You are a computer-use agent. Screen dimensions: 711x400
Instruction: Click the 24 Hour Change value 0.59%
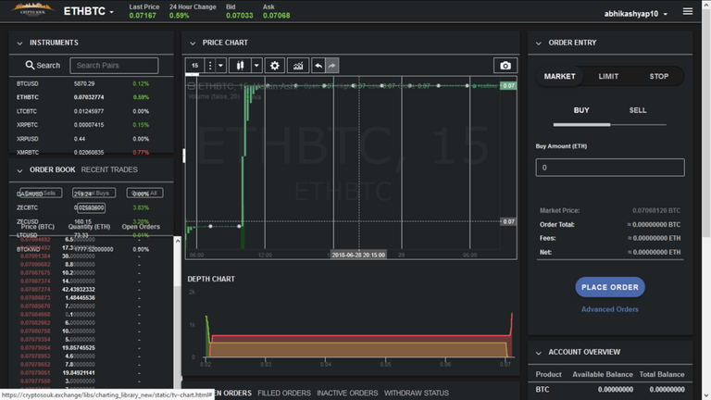179,16
